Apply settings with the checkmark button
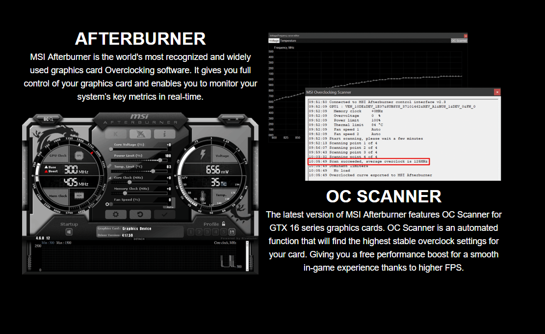The image size is (545, 334). [165, 215]
